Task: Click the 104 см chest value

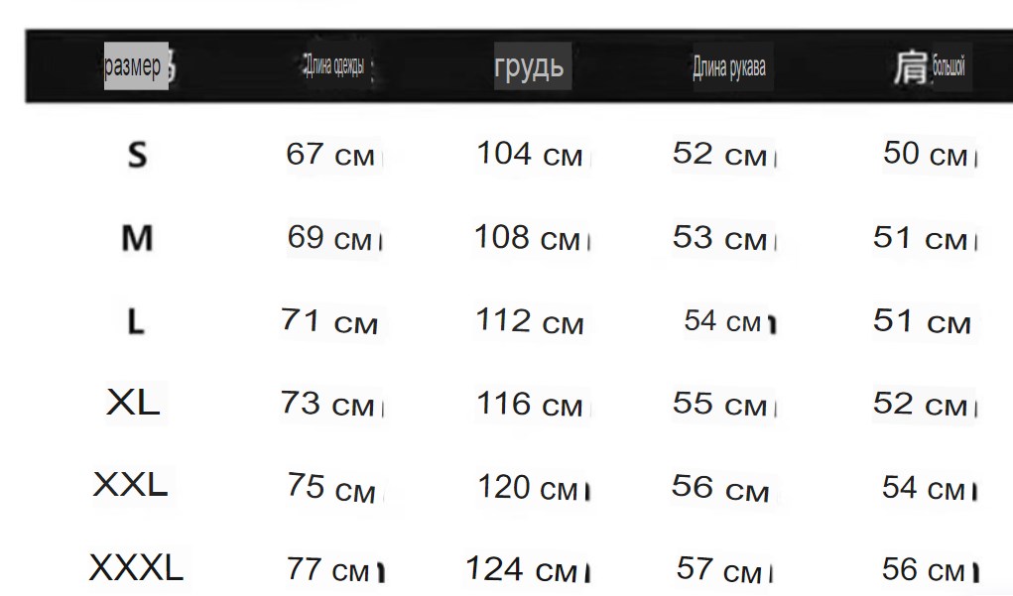Action: pos(529,155)
